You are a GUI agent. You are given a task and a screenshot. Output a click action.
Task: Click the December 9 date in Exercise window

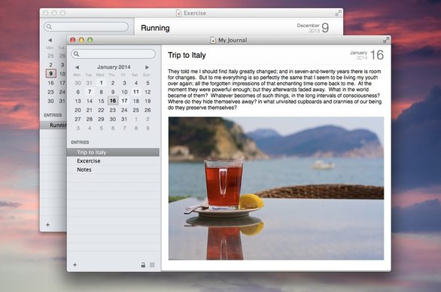tap(313, 28)
